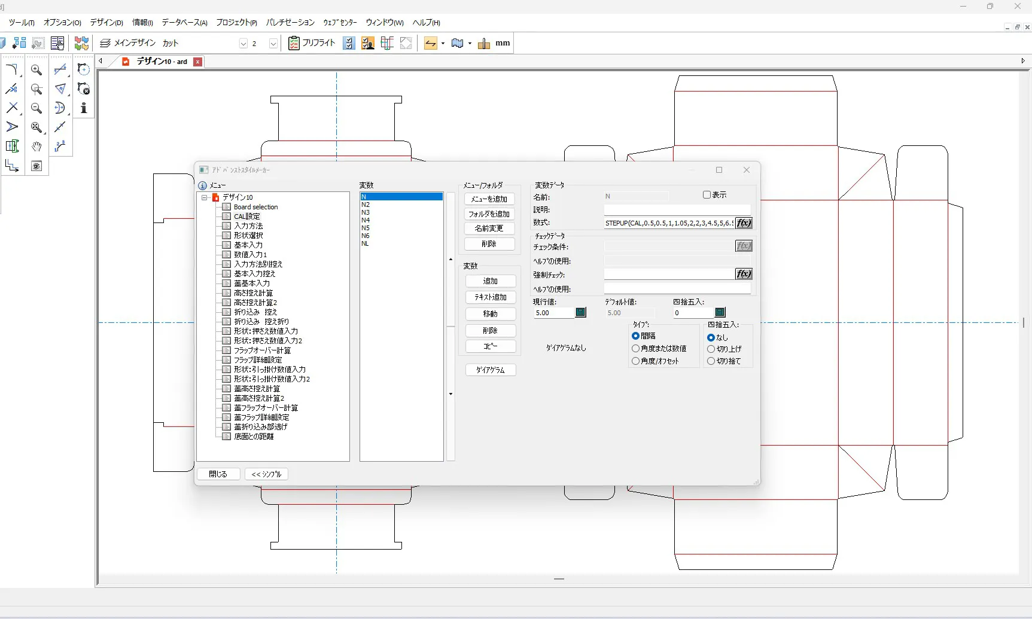Open the layer dropdown next to カット
Screen dimensions: 1032x619
(x=243, y=44)
